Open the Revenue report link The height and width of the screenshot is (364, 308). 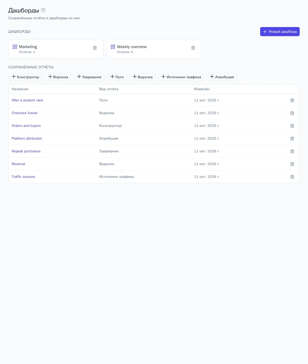(x=18, y=164)
